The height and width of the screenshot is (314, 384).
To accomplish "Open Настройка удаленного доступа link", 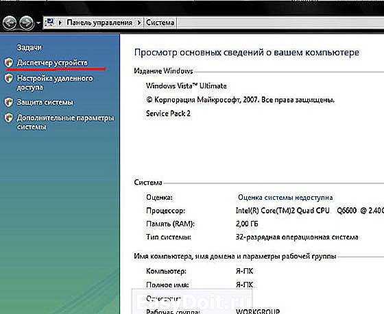I will [55, 83].
